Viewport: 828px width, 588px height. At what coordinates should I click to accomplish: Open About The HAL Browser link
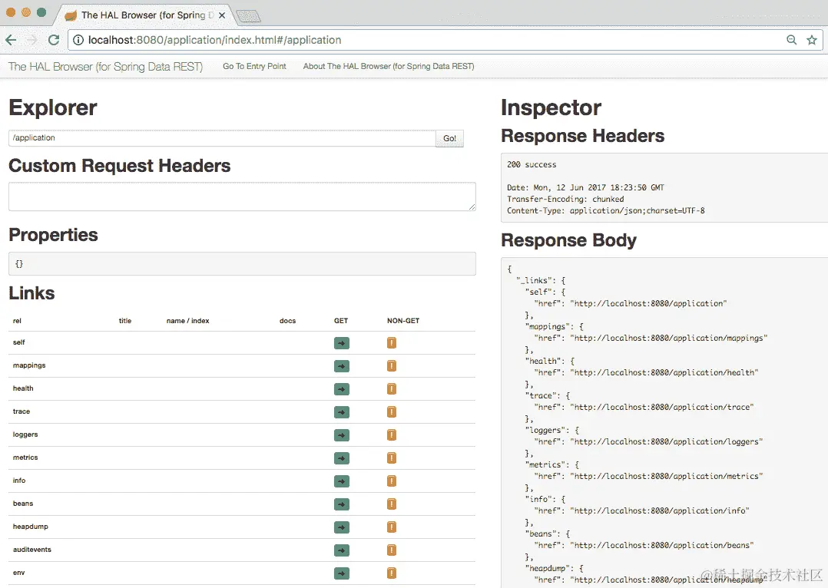(x=389, y=66)
